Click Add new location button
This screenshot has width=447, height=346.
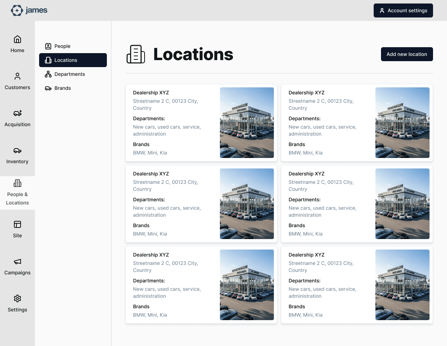(407, 54)
